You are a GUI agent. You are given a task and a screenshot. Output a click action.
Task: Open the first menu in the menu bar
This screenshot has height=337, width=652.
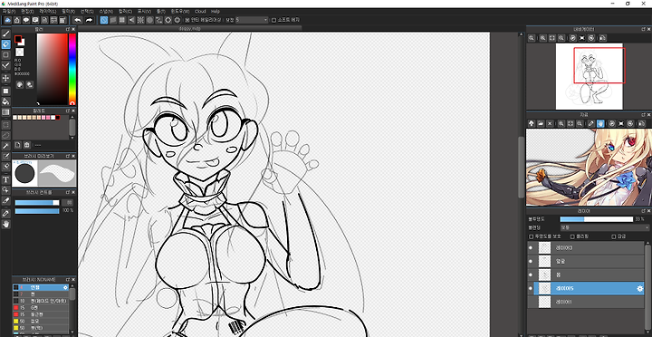[x=9, y=11]
